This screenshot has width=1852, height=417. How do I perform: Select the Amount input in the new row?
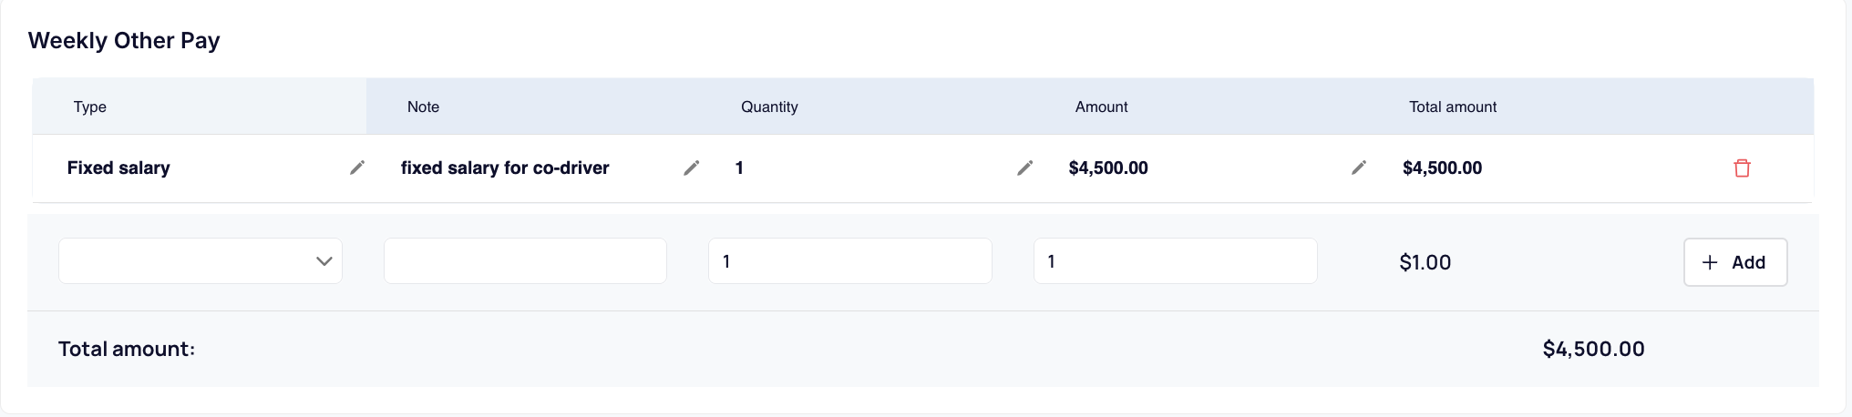[1176, 261]
